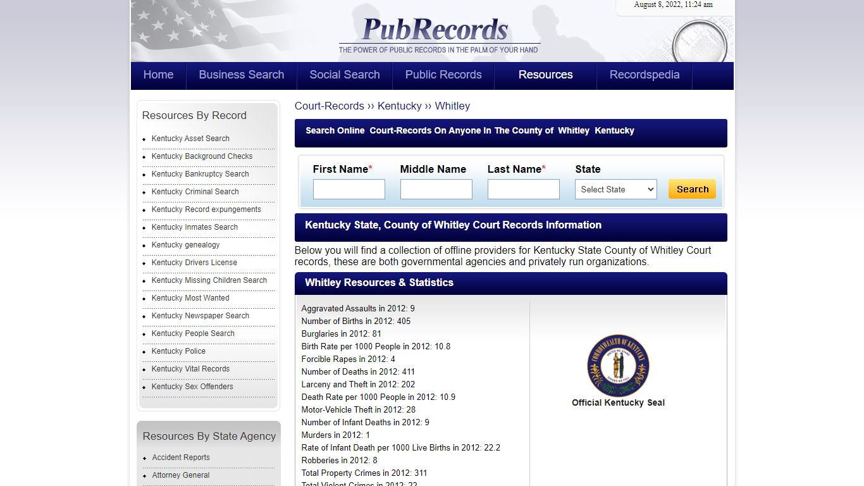The width and height of the screenshot is (864, 486).
Task: Open Recordspedia in the navigation bar
Action: 645,75
